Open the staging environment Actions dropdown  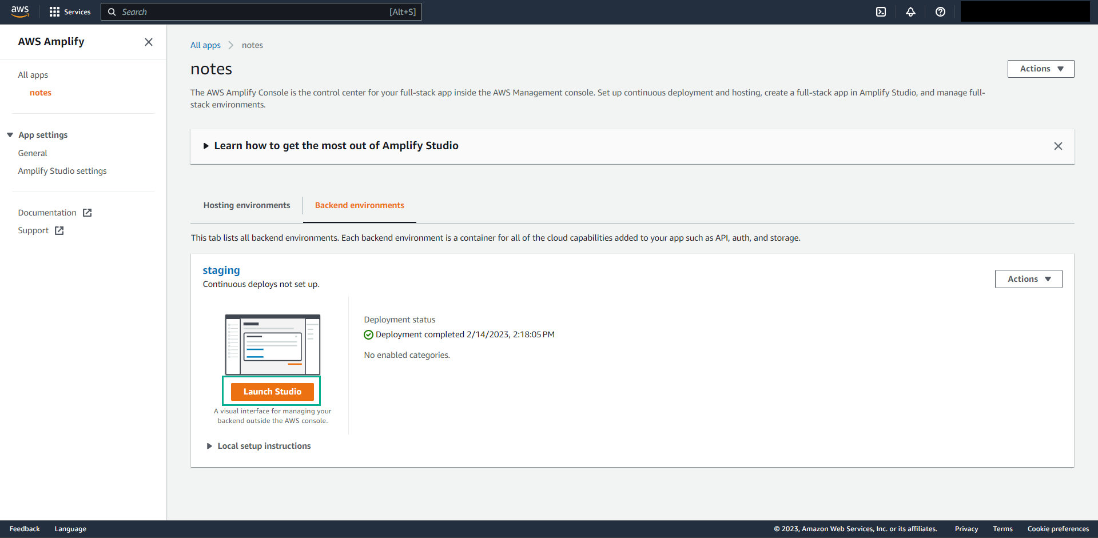(x=1028, y=279)
